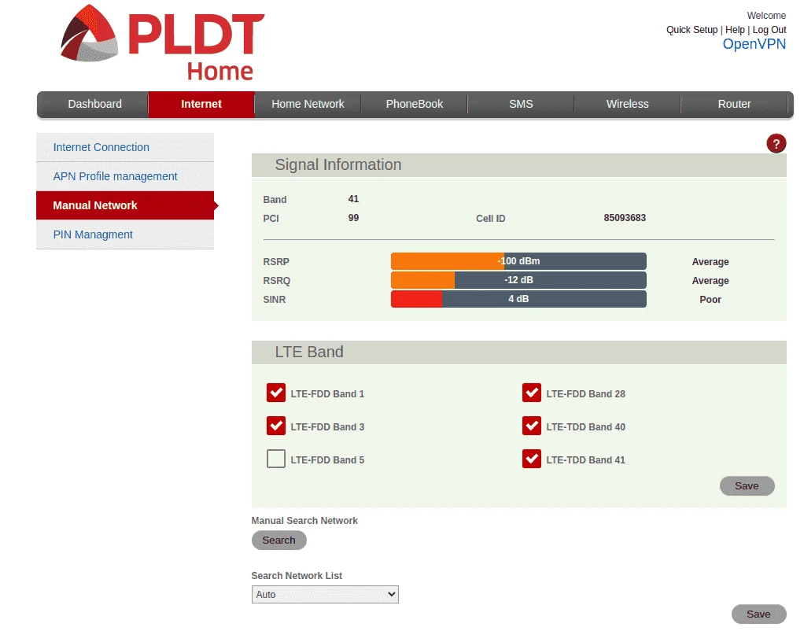Image resolution: width=804 pixels, height=631 pixels.
Task: Click the Signal Information heading
Action: [338, 164]
